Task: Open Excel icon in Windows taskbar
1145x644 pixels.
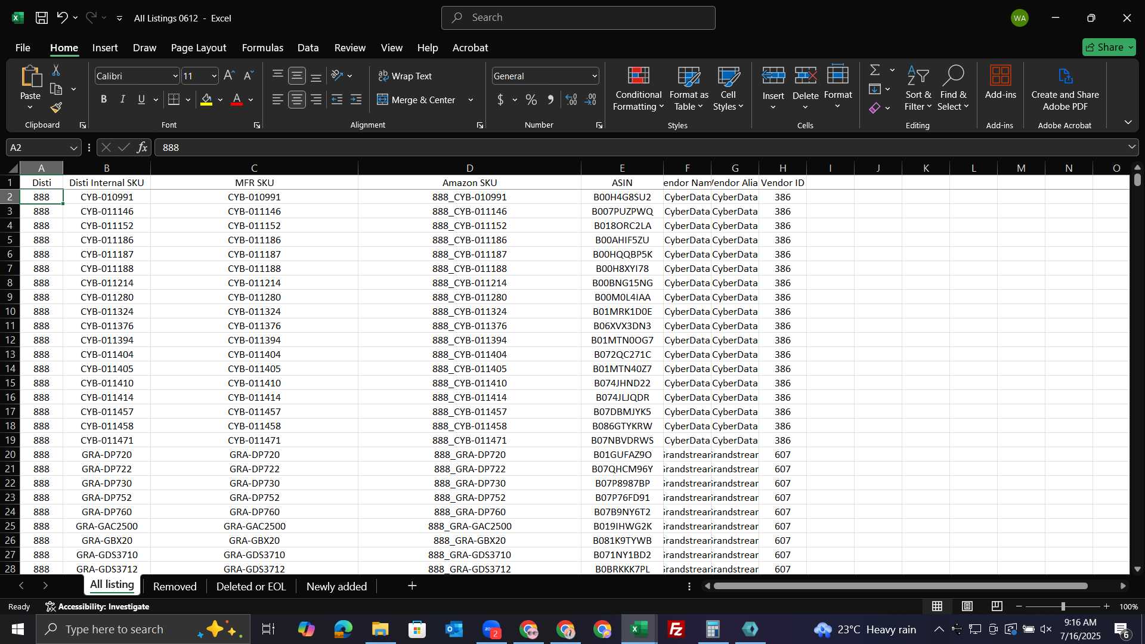Action: point(639,629)
